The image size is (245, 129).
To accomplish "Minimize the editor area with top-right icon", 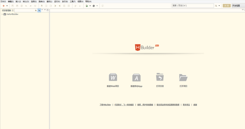I will [x=243, y=10].
